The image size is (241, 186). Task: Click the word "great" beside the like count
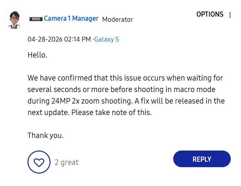click(x=70, y=162)
